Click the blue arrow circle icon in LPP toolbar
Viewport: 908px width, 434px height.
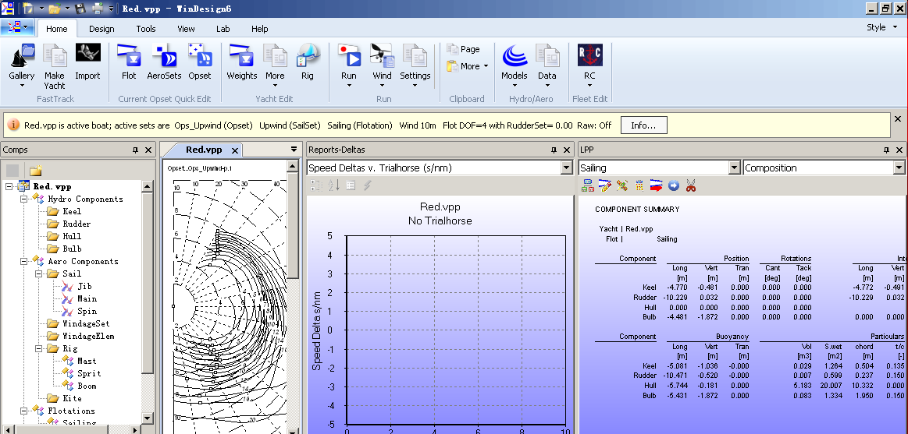pyautogui.click(x=674, y=185)
